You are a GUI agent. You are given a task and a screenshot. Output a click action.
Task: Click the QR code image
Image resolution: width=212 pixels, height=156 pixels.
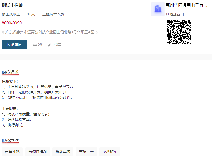click(x=179, y=32)
